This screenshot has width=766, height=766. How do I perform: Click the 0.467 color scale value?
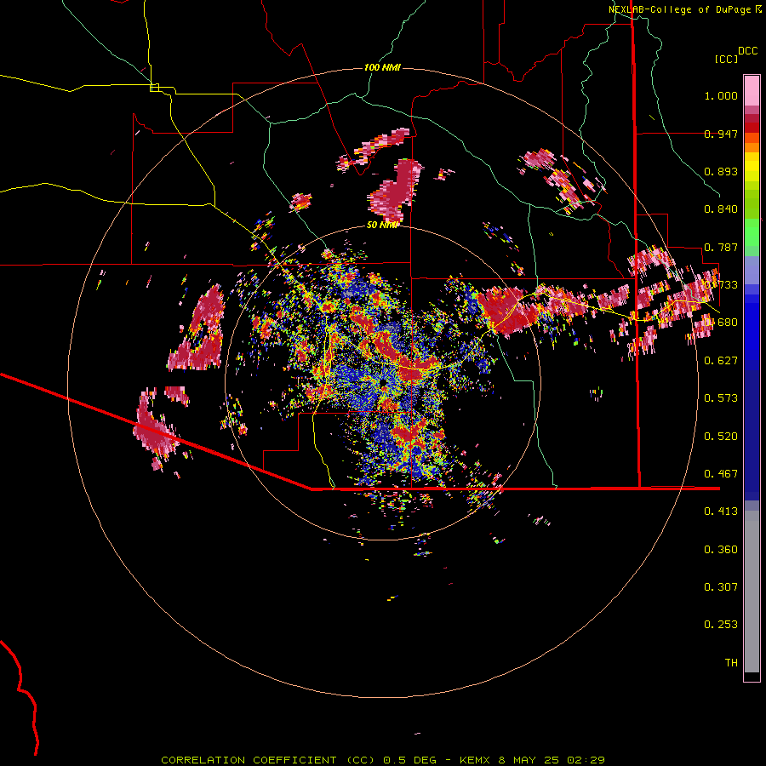(721, 474)
